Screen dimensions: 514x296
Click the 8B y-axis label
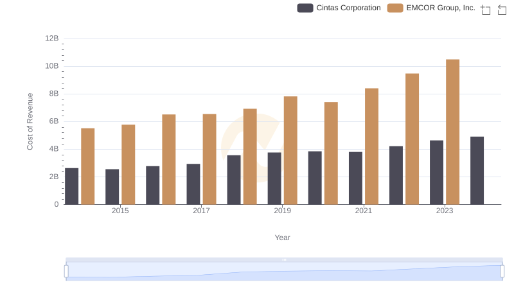click(x=54, y=94)
